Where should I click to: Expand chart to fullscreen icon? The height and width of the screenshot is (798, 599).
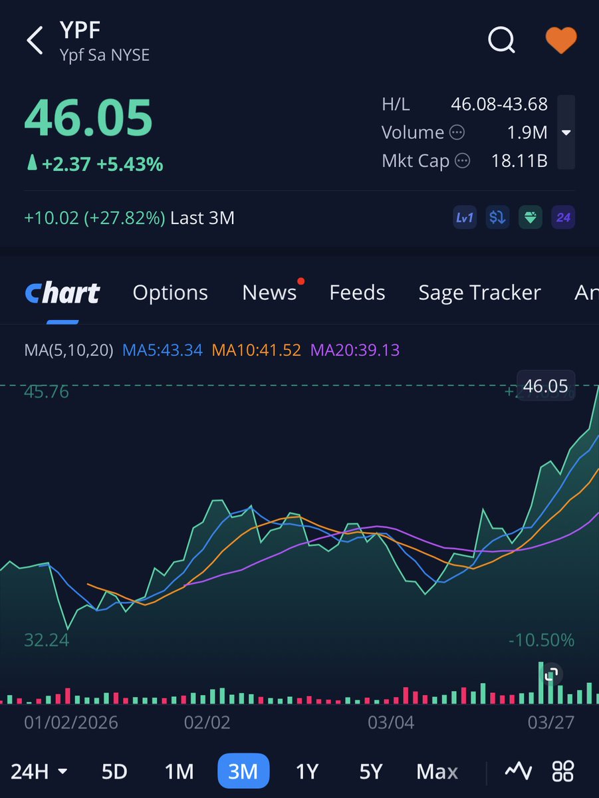pyautogui.click(x=550, y=675)
